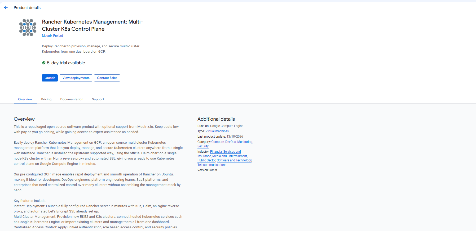Open the Telecommunications industry link
476x231 pixels.
[212, 165]
